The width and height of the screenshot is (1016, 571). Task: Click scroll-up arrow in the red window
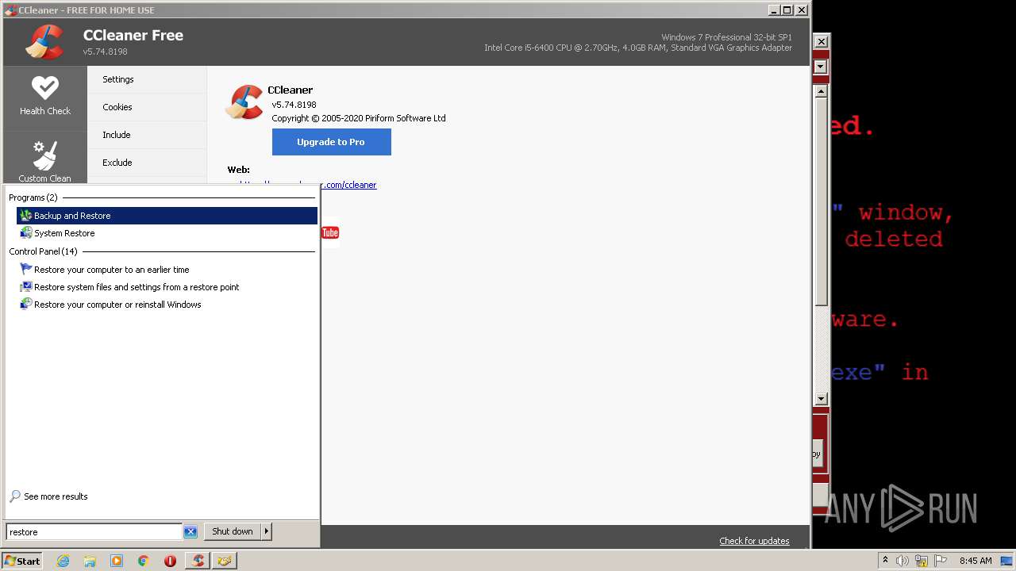821,91
